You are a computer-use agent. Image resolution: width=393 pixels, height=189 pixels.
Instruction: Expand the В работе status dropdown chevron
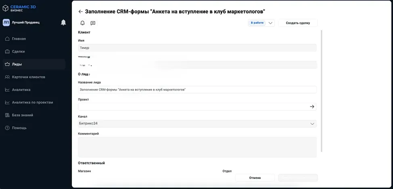pos(270,23)
